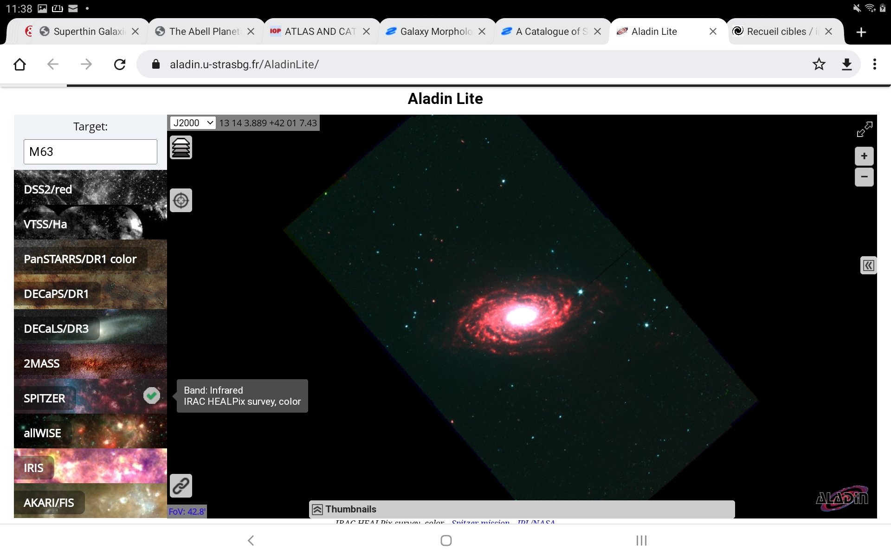The height and width of the screenshot is (557, 891).
Task: Tap the Android back navigation button
Action: tap(251, 540)
